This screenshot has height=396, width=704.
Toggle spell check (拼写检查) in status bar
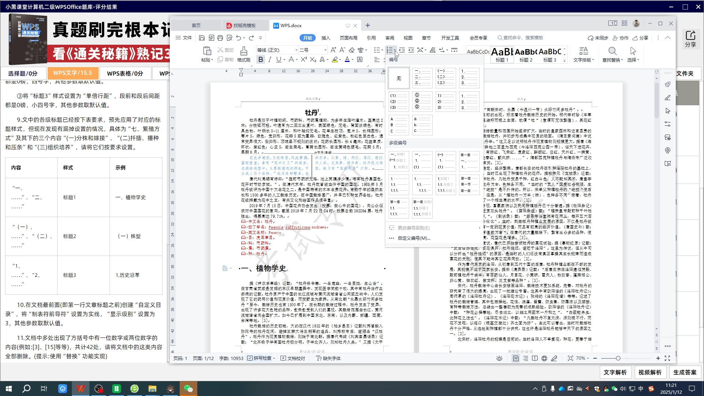point(262,358)
